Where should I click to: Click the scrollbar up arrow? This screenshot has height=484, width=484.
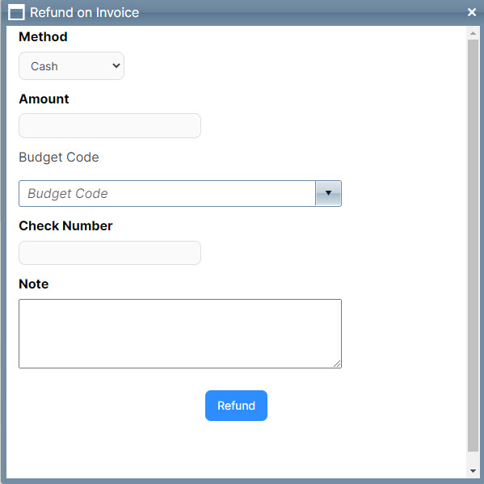(x=473, y=33)
